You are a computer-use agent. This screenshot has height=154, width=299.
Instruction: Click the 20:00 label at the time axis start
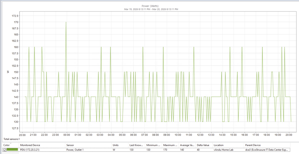tap(22, 135)
